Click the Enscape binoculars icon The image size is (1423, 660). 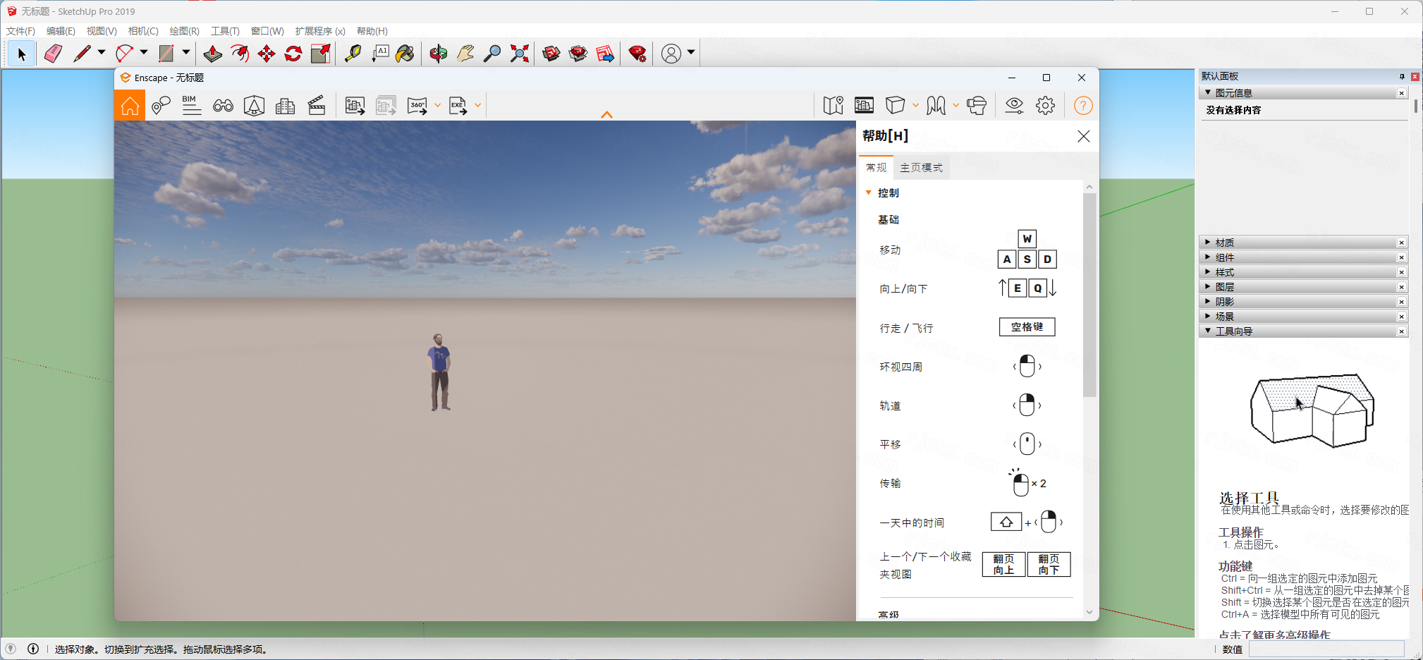(223, 106)
